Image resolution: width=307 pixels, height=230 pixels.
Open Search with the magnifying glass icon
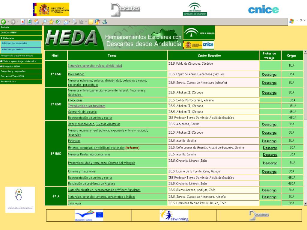[44, 22]
